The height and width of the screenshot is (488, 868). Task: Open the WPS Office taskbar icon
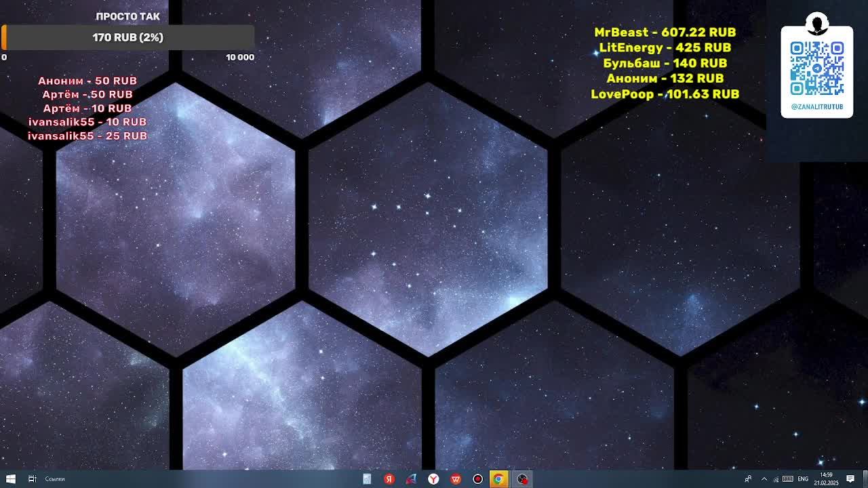(456, 479)
